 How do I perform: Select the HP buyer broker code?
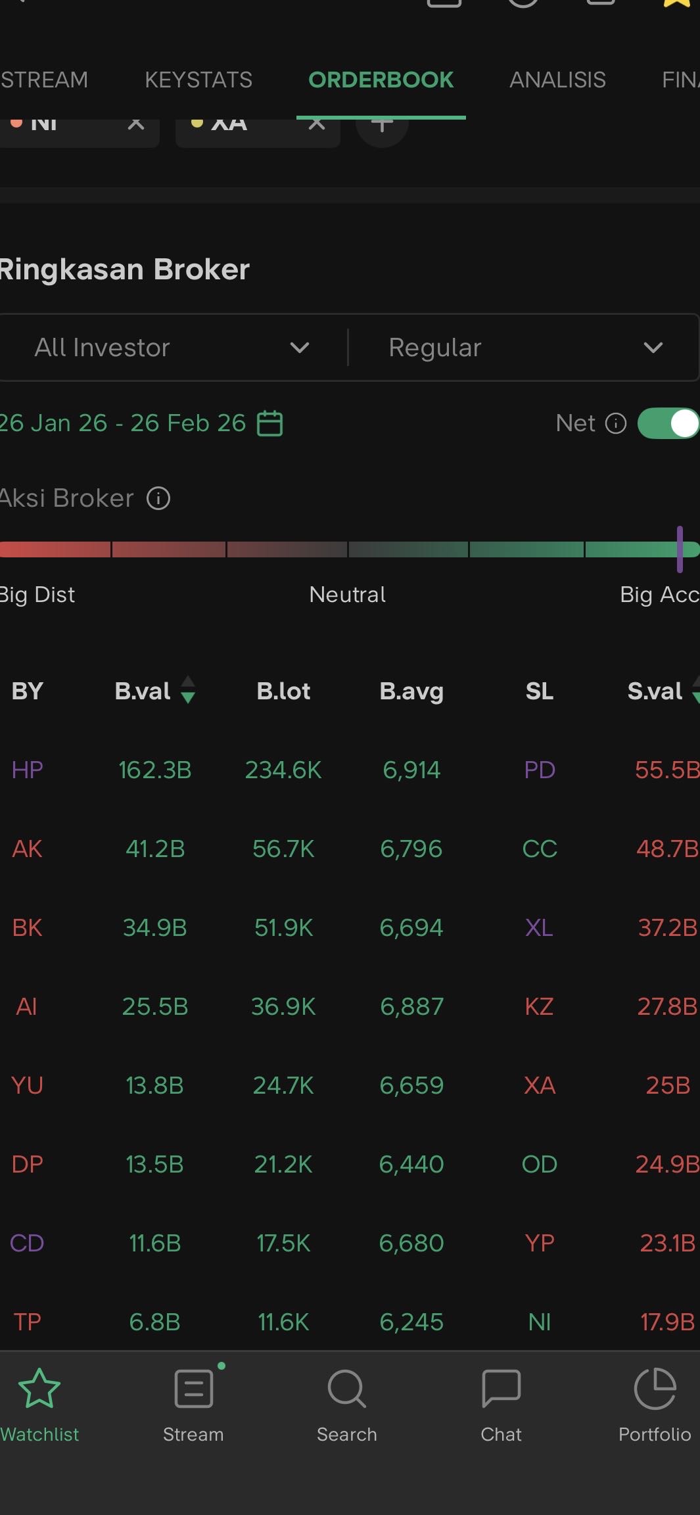(27, 770)
